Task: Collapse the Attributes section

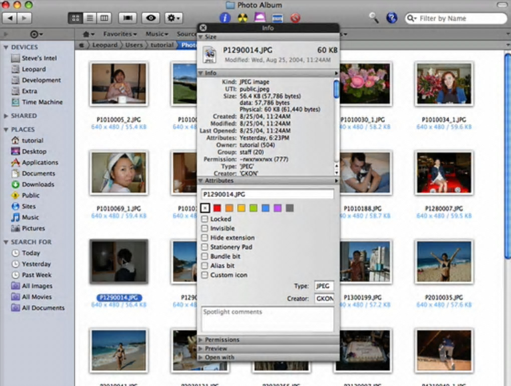Action: click(201, 180)
